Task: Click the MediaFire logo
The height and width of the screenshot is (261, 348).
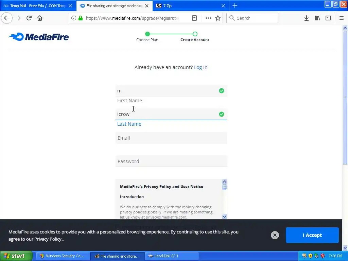Action: [39, 37]
